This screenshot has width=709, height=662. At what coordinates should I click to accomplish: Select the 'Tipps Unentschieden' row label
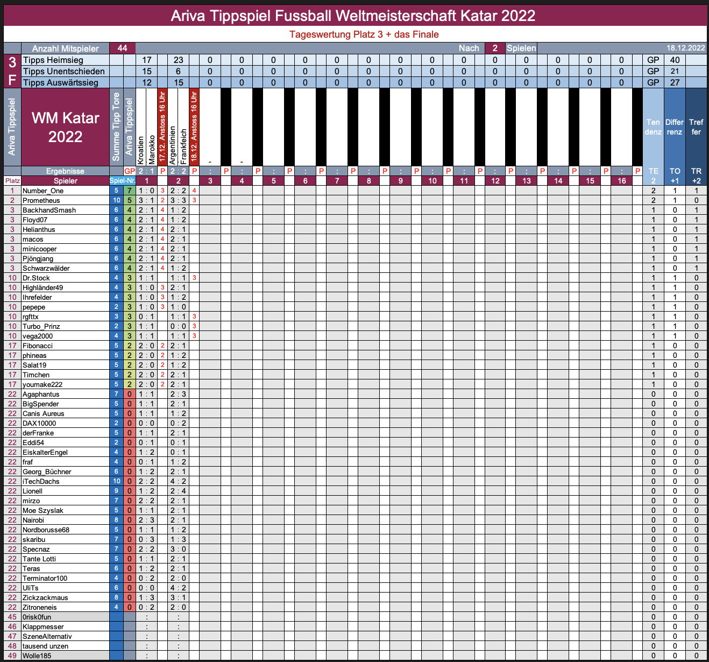(x=63, y=71)
